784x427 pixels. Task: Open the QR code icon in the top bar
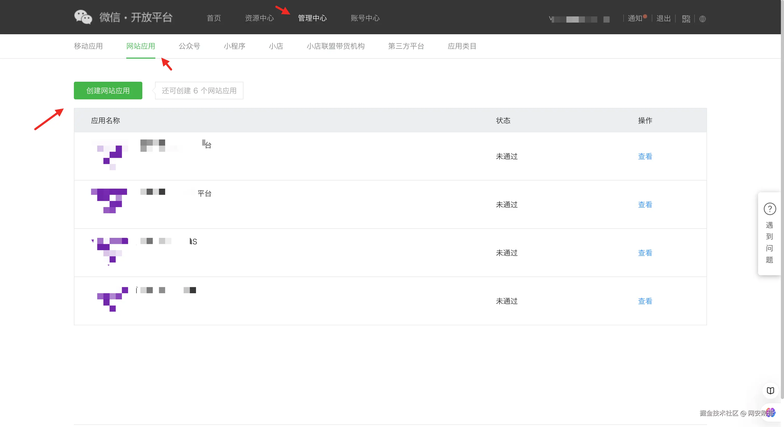point(686,19)
